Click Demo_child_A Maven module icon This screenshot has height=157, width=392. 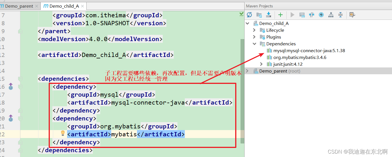[255, 23]
